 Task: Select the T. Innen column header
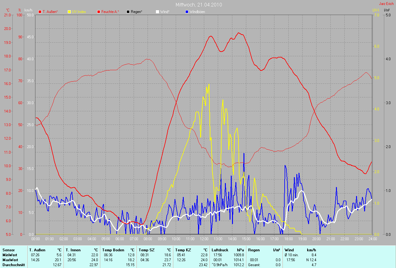pyautogui.click(x=73, y=250)
